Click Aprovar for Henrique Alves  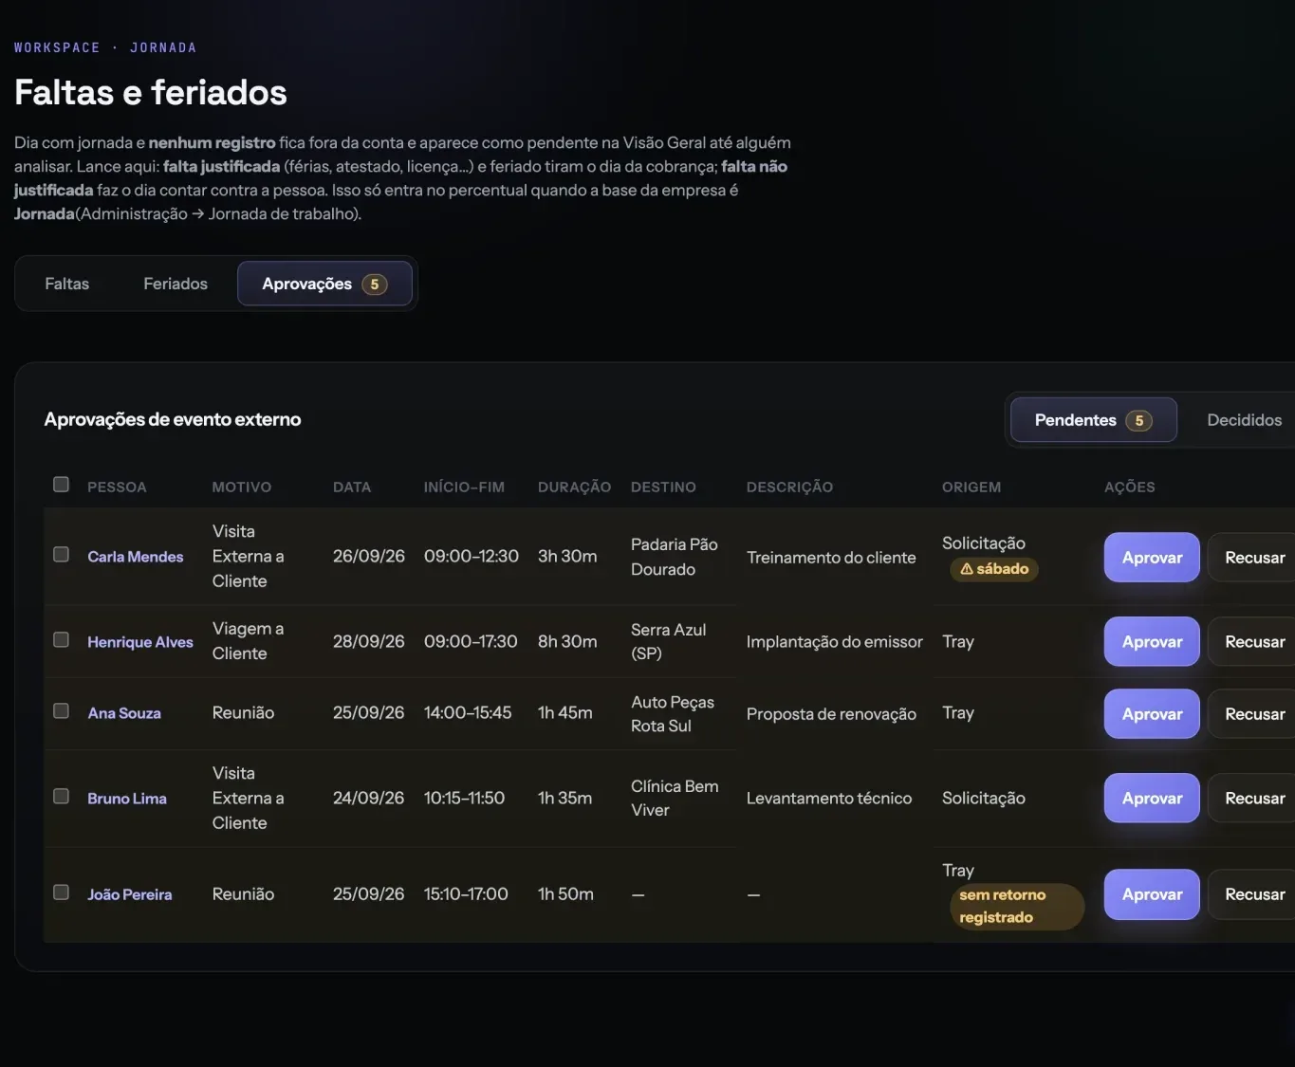1152,642
